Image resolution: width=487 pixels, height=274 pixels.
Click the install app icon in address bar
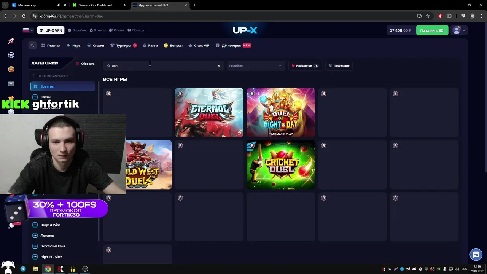tap(419, 16)
